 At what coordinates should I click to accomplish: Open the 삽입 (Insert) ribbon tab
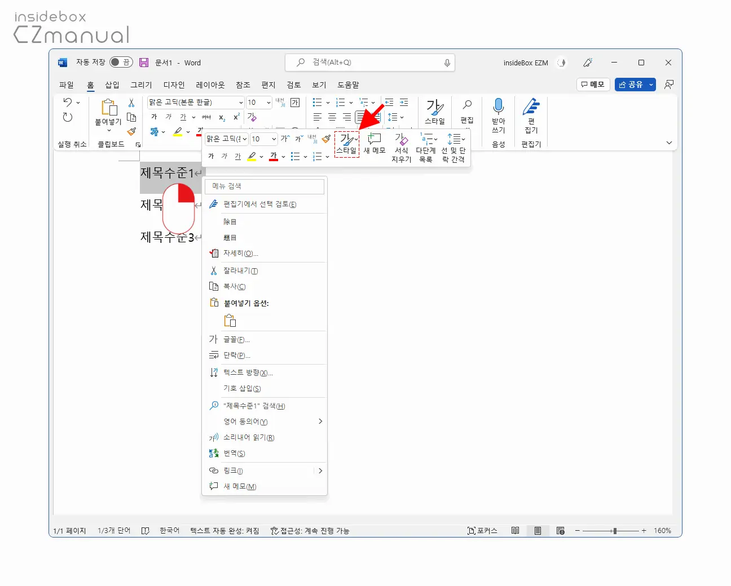(x=112, y=85)
